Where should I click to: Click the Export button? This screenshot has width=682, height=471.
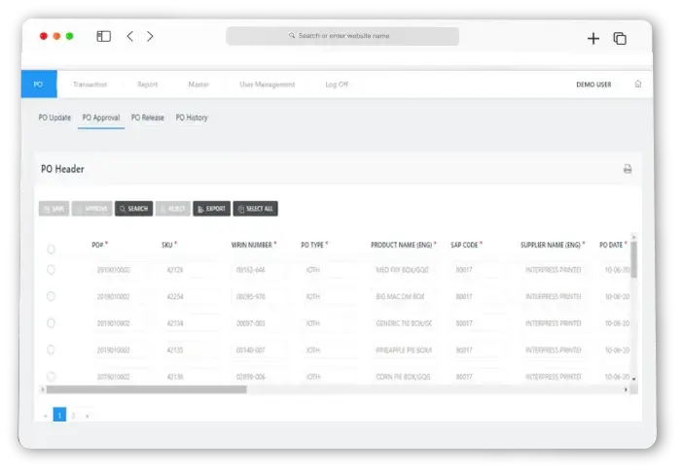coord(211,209)
